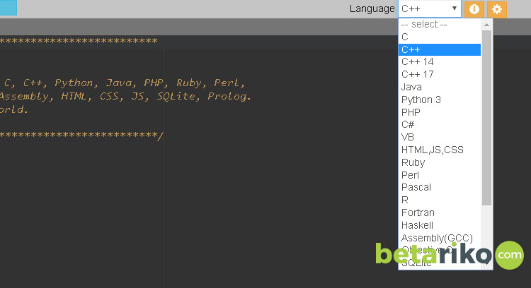Pick C++ 17 in the dropdown list
This screenshot has width=531, height=288.
coord(440,74)
